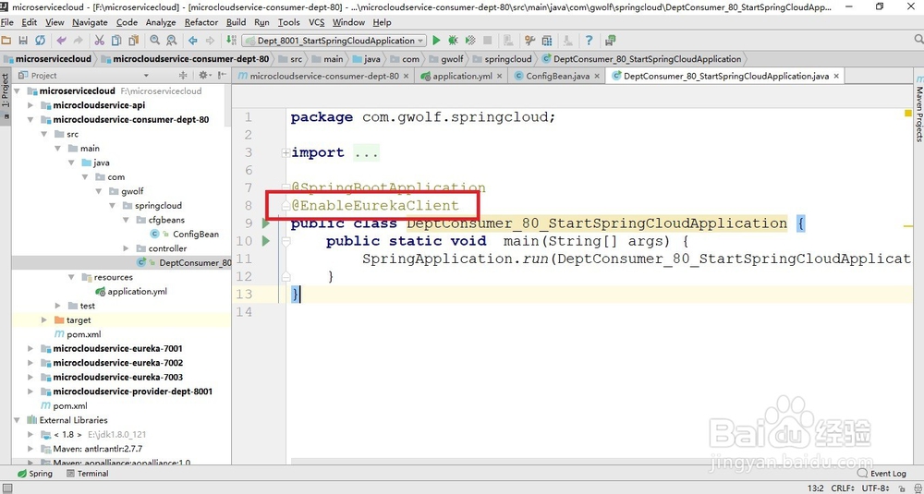Viewport: 924px width, 494px height.
Task: Start Debug with the bug icon
Action: [453, 41]
